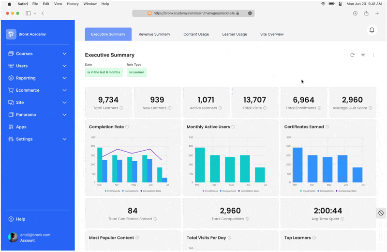Switch to the Revenue Summary tab
Viewport: 387px width, 252px height.
point(154,34)
